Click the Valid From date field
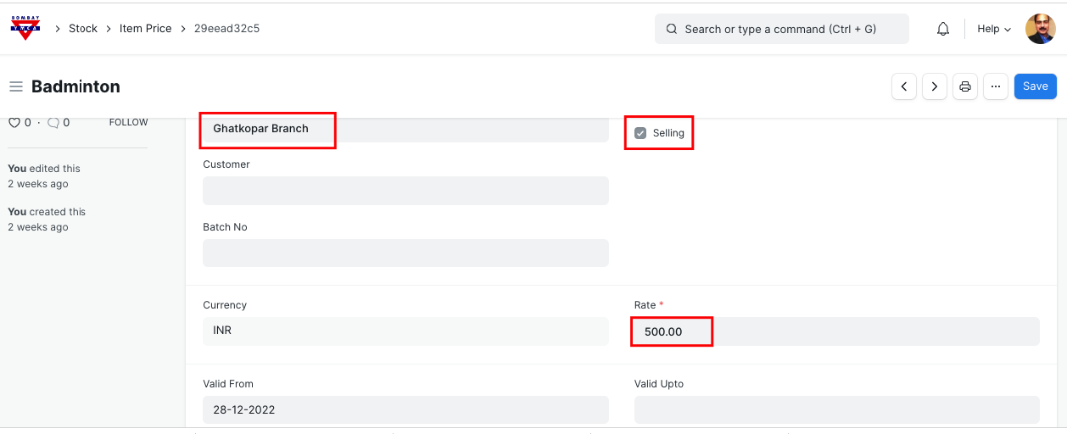 [405, 409]
